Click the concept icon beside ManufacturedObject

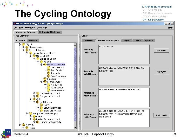38,93
